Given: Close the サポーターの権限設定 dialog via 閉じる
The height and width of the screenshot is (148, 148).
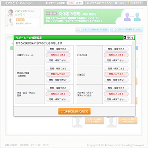Looking at the screenshot, I should 129,37.
